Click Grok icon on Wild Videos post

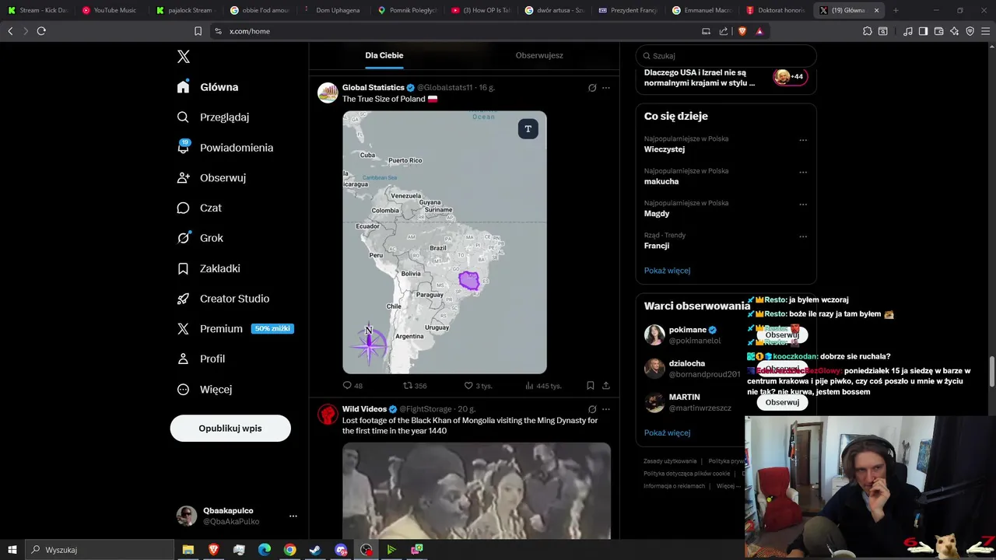592,409
